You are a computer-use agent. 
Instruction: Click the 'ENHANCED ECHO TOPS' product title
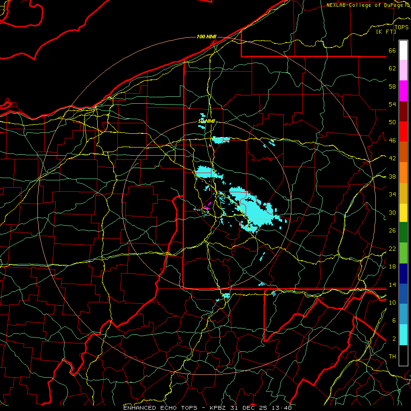click(x=160, y=408)
